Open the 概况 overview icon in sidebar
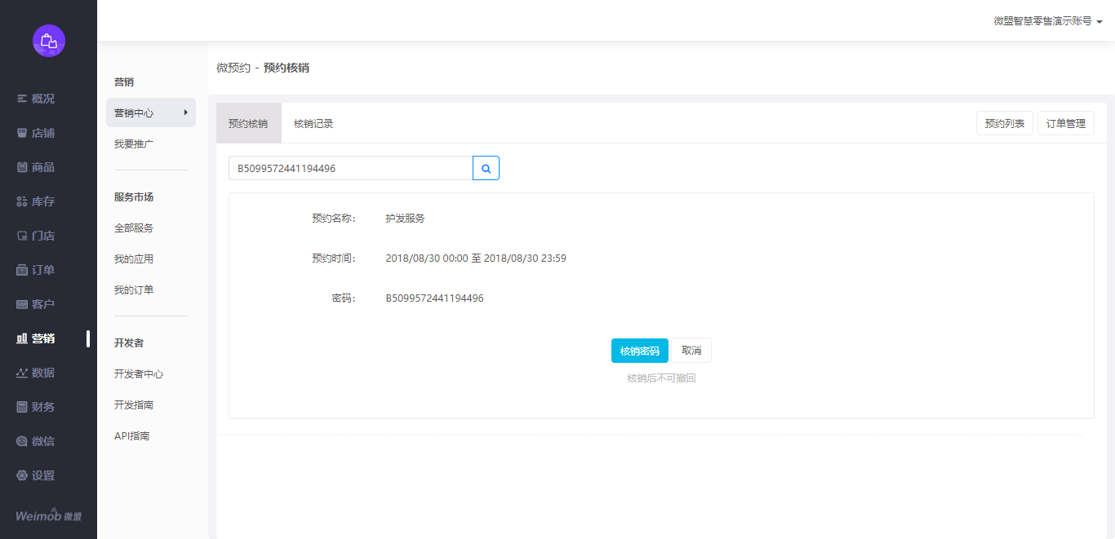1115x539 pixels. (22, 99)
